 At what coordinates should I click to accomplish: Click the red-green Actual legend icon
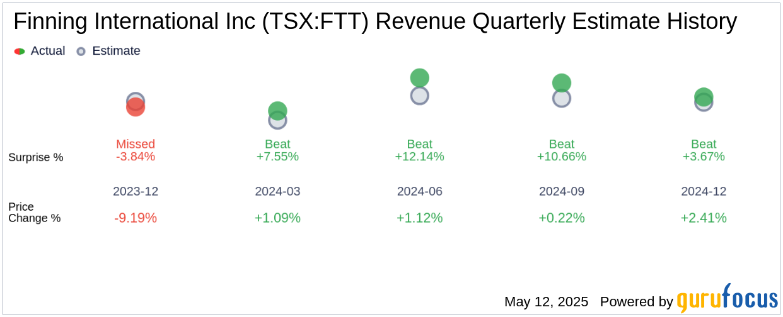[20, 52]
